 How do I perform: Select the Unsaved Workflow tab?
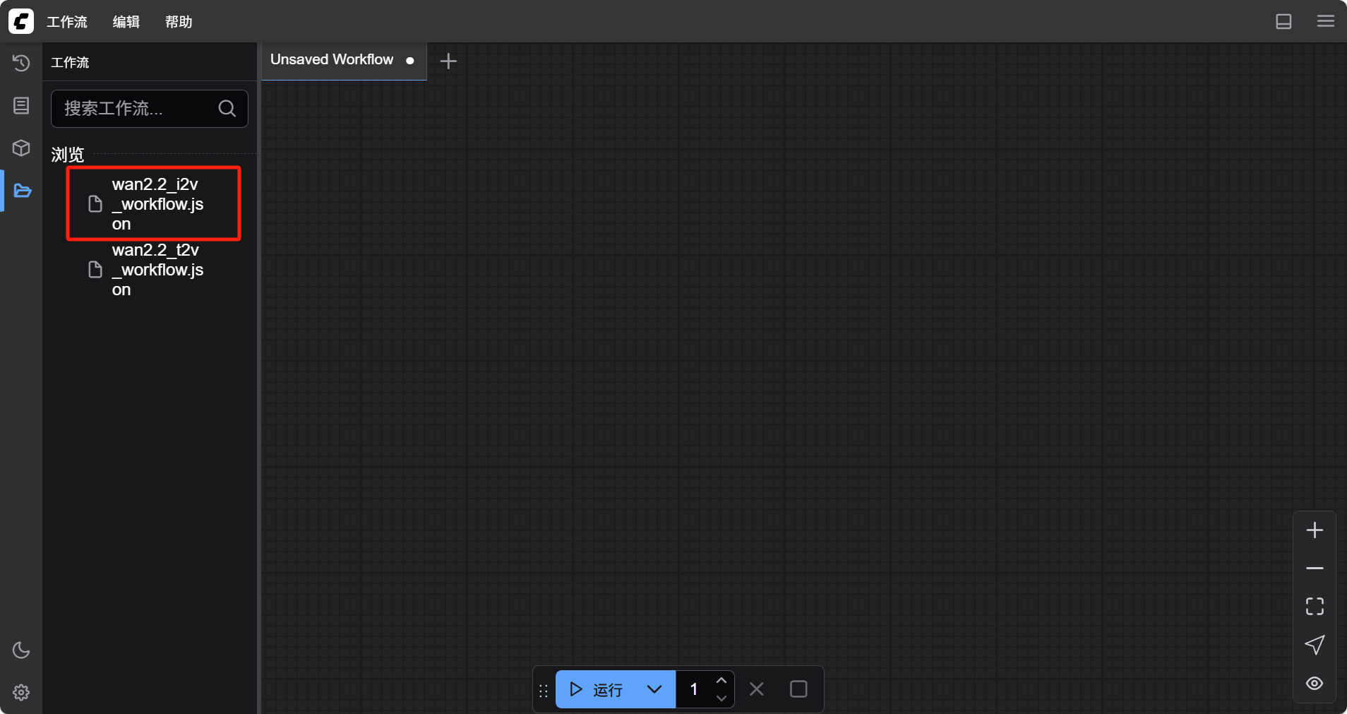pyautogui.click(x=332, y=60)
